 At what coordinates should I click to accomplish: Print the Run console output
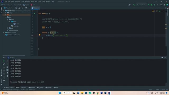click(7, 73)
